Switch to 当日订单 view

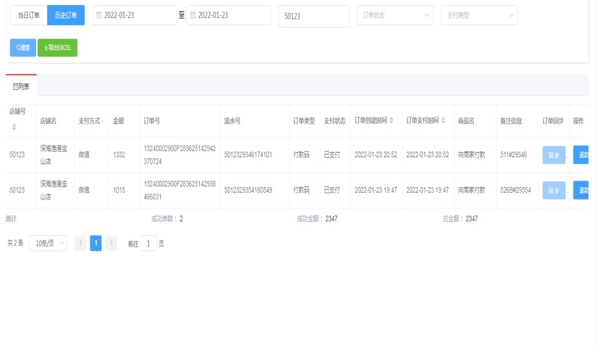(29, 15)
